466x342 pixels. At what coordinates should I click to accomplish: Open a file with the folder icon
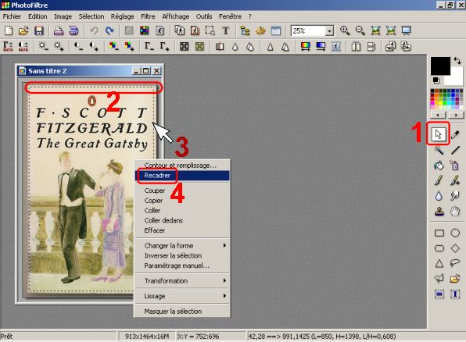(23, 30)
